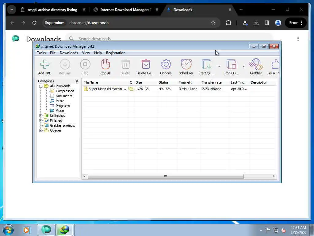Sort by File Name column header
Viewport: 314px width, 236px height.
coord(105,82)
